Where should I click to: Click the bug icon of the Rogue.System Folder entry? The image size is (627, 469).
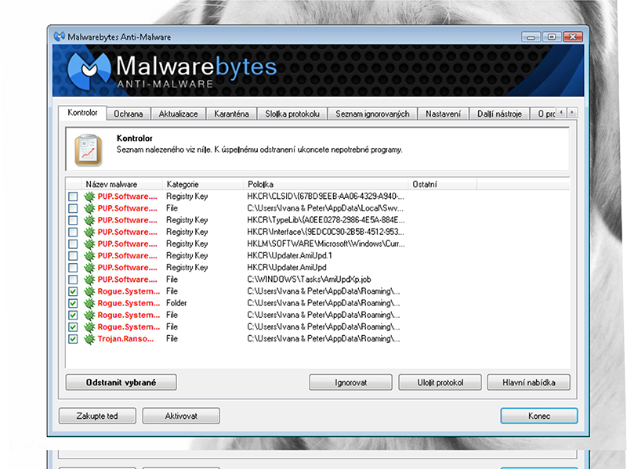click(x=89, y=303)
